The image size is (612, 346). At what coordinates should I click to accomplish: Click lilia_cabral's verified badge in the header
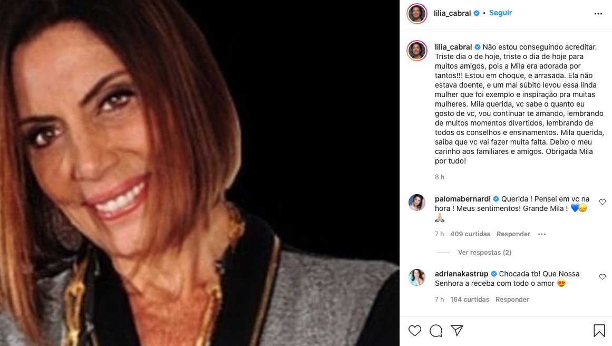pos(476,13)
